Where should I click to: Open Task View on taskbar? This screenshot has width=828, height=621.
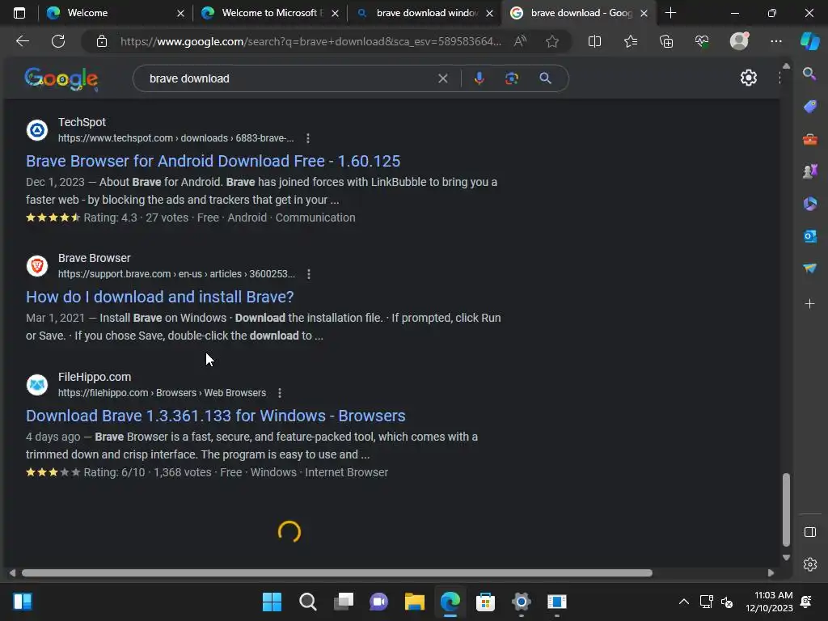(343, 602)
